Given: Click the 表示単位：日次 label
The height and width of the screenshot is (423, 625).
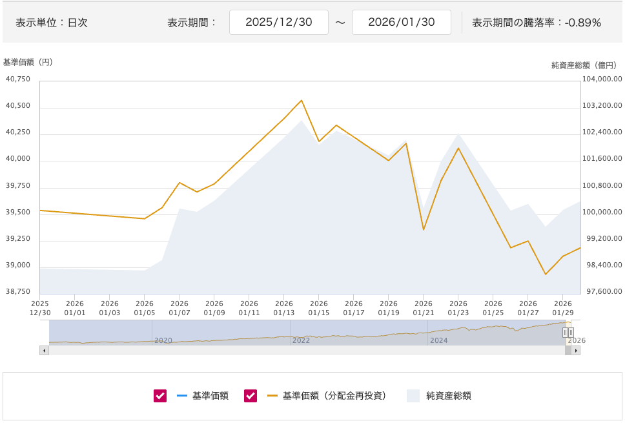Looking at the screenshot, I should [52, 23].
